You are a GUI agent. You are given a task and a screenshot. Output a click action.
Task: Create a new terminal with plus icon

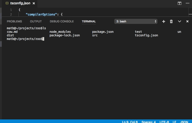164,22
